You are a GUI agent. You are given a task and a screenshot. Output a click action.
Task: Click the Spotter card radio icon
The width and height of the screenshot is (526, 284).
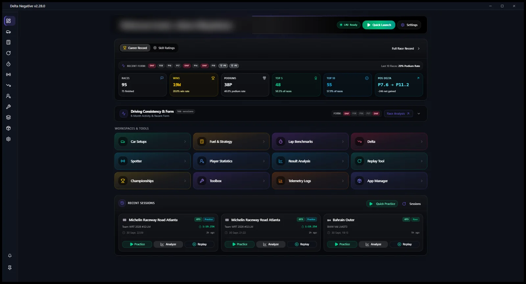123,161
